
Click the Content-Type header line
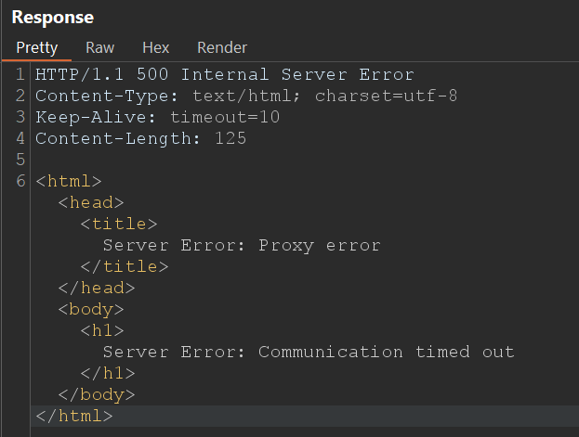pyautogui.click(x=246, y=96)
